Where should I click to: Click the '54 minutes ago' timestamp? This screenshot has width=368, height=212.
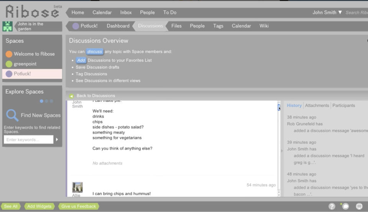(x=261, y=185)
